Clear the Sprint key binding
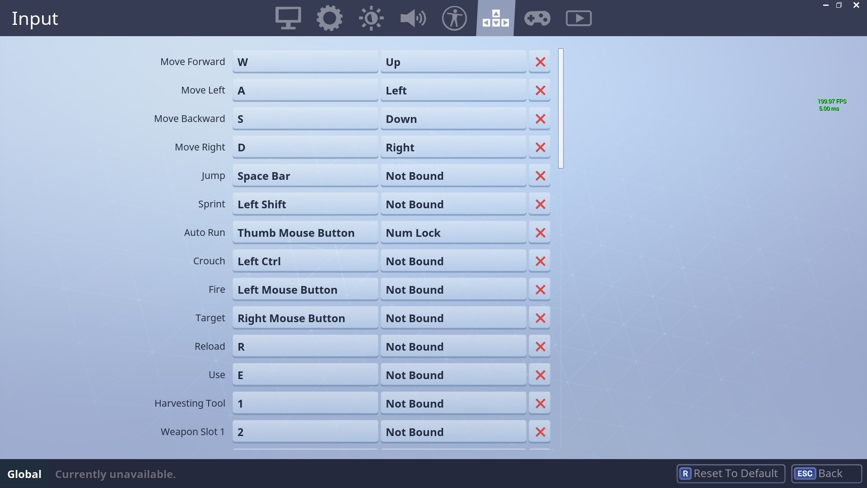Screen dimensions: 867x488 [540, 204]
